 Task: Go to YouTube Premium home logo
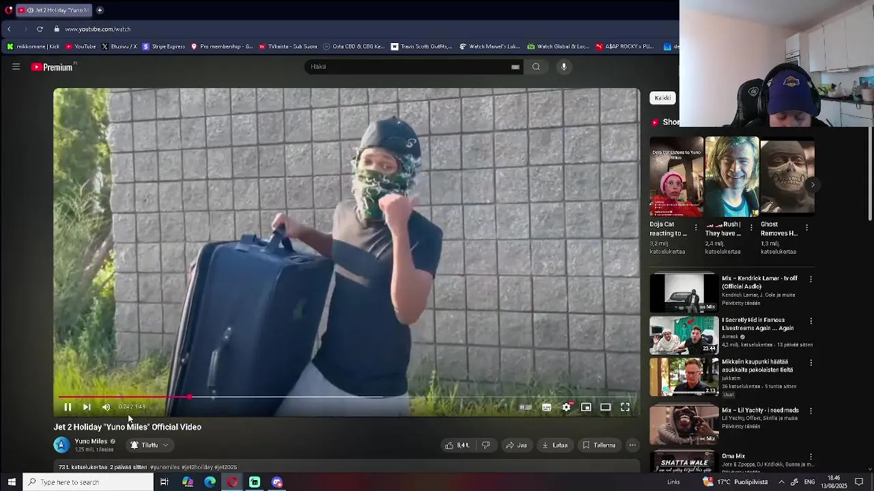(53, 67)
